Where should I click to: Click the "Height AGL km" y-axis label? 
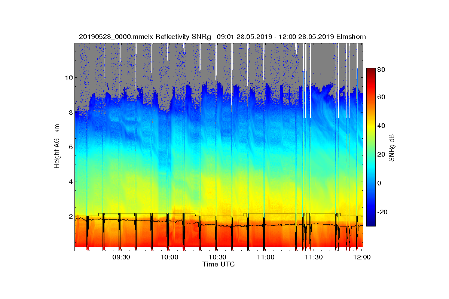(57, 146)
